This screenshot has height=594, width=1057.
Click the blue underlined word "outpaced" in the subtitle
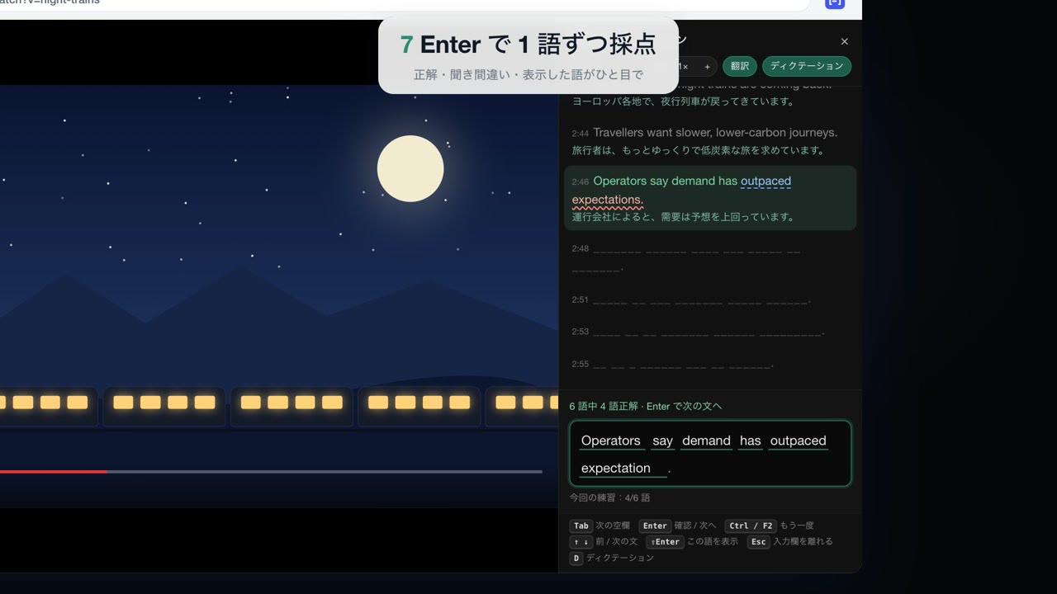[765, 181]
